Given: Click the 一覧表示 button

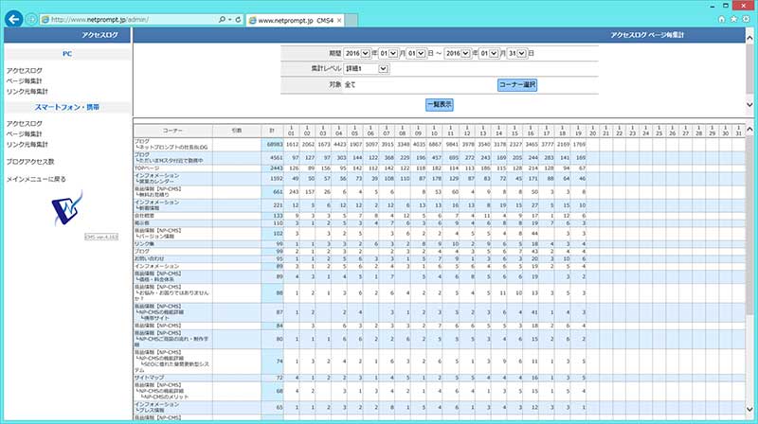Looking at the screenshot, I should tap(440, 104).
